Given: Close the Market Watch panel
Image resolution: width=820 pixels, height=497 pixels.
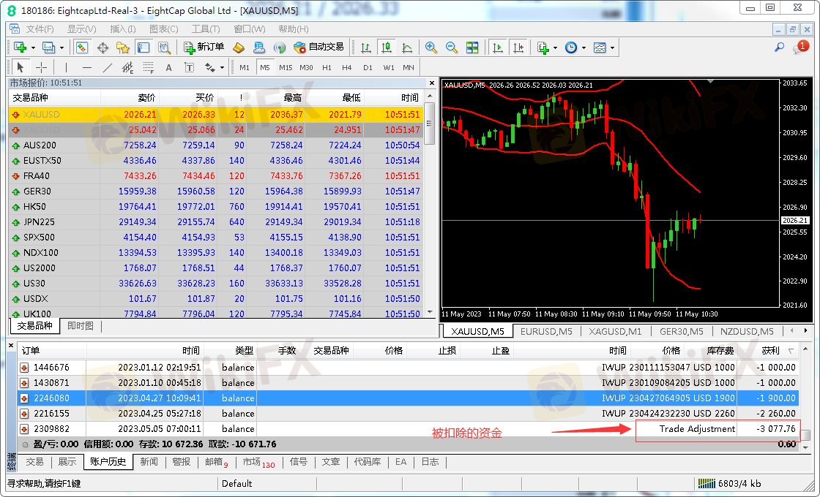Looking at the screenshot, I should pyautogui.click(x=432, y=83).
